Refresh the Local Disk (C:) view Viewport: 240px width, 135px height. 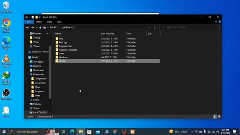(154, 27)
